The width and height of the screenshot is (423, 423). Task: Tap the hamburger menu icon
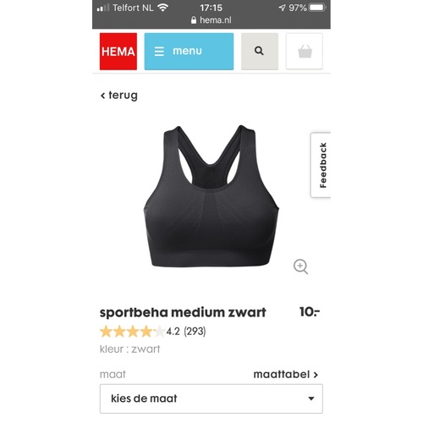(x=159, y=52)
